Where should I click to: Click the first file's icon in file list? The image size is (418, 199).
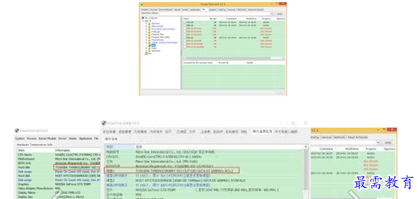(x=185, y=23)
